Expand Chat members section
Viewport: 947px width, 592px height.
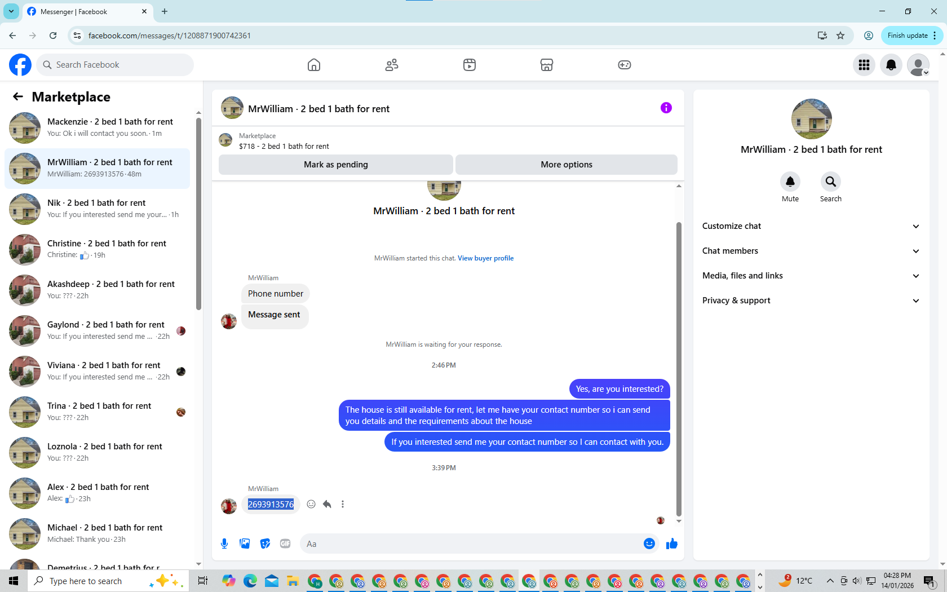[x=811, y=251]
